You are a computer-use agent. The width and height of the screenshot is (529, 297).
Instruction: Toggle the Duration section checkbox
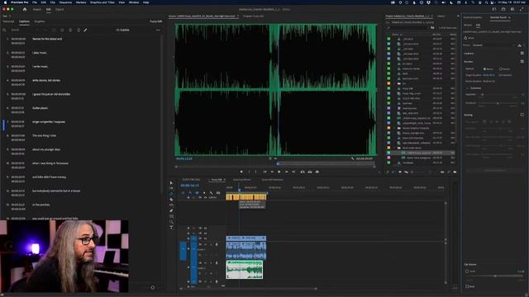(x=522, y=61)
